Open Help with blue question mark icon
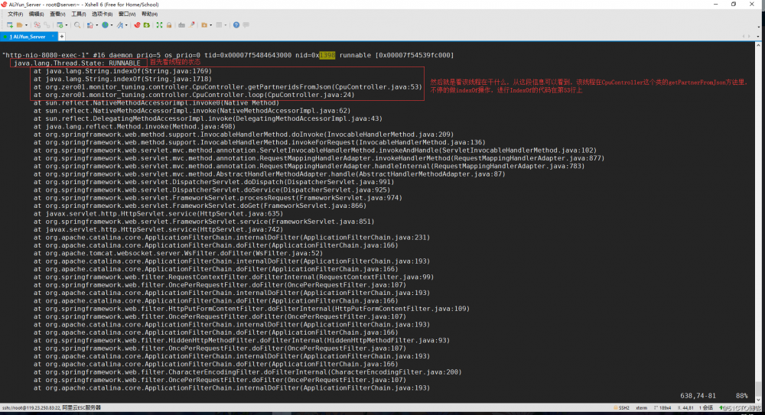This screenshot has height=415, width=765. 236,25
